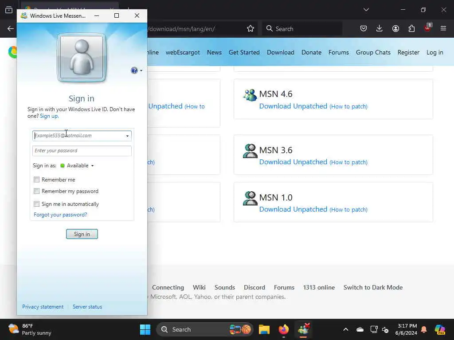Open the Pocket save icon in Firefox

pos(364,28)
